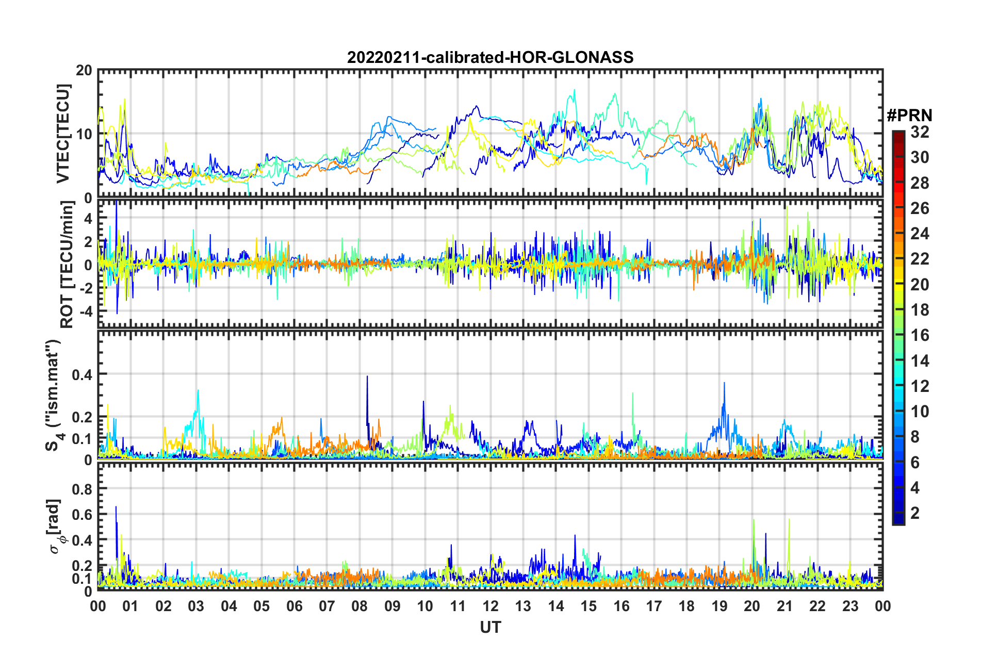Click x-axis tick label 13
This screenshot has width=981, height=656.
523,605
